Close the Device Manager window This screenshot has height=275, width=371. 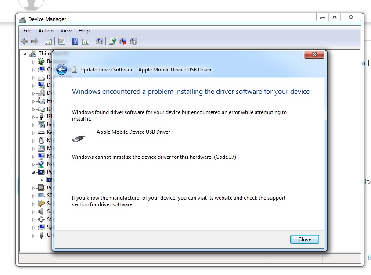(x=351, y=18)
